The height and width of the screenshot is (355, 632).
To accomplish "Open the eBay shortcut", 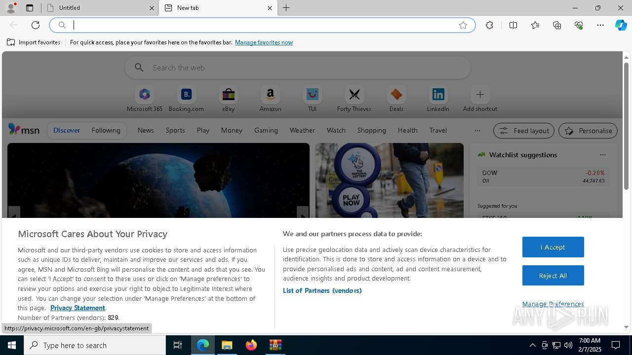I will tap(228, 99).
